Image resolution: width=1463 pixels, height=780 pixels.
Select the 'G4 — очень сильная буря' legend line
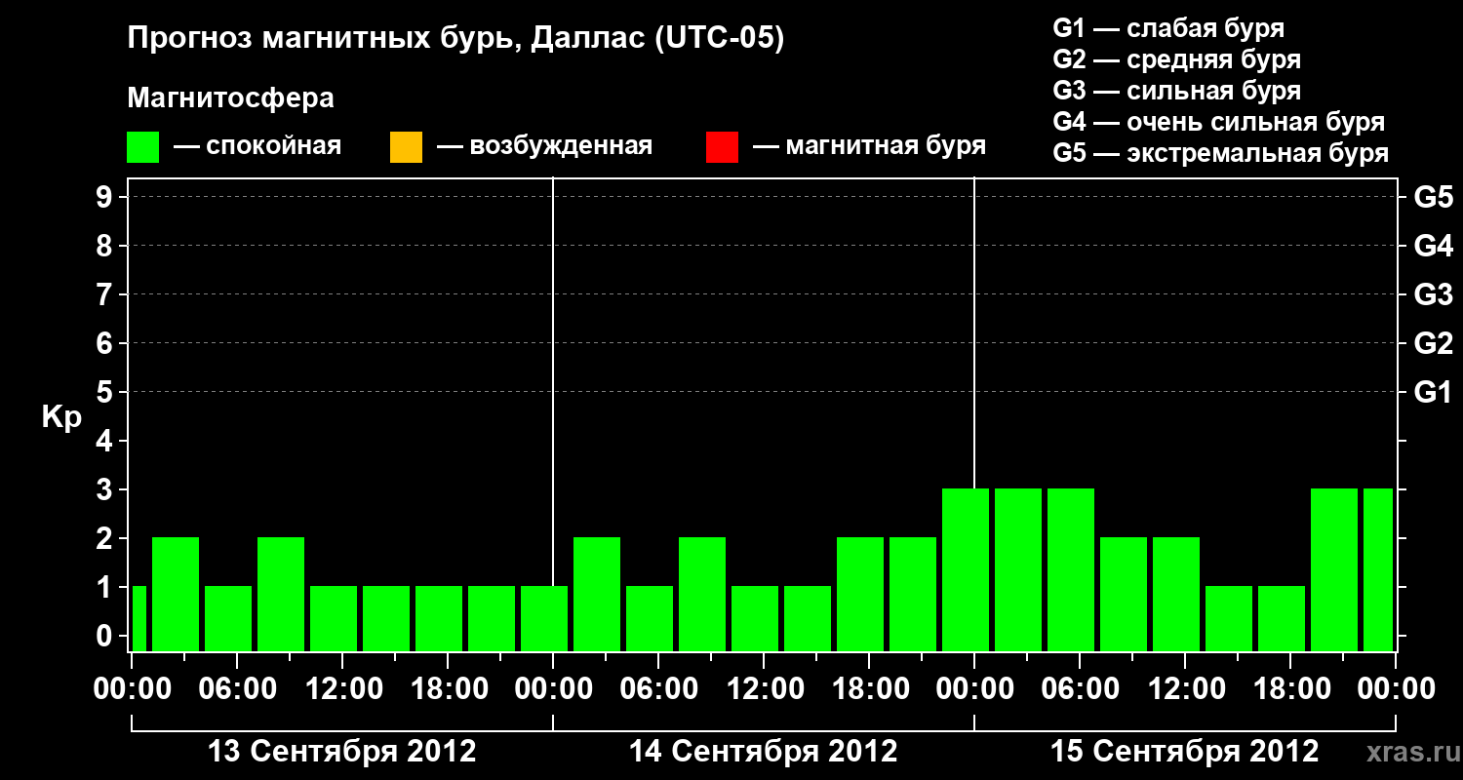[x=1219, y=122]
